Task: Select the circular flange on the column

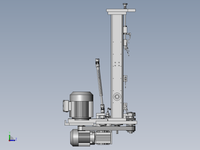Action: click(117, 97)
